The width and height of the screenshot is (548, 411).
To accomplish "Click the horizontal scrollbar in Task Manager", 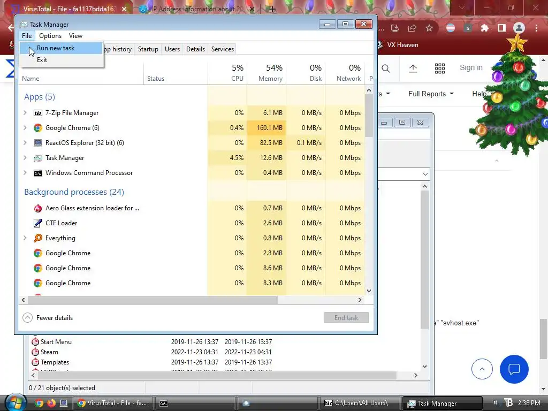I will (153, 300).
